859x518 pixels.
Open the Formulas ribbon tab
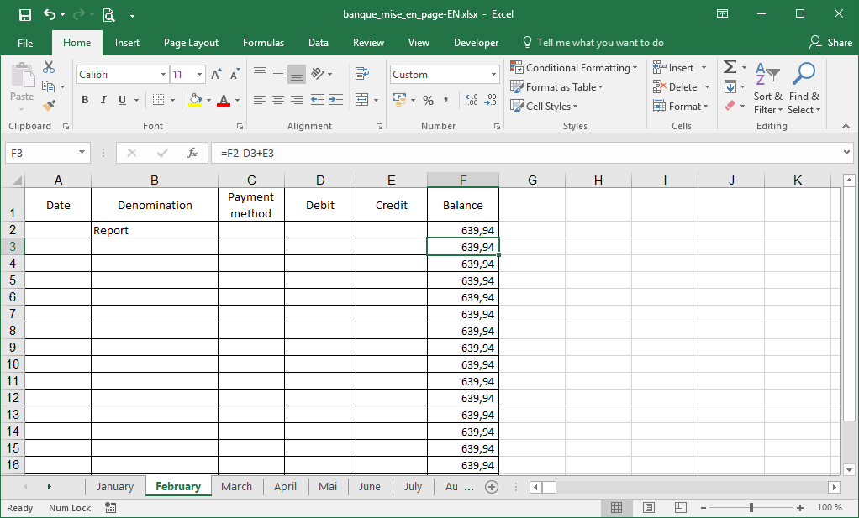point(263,43)
